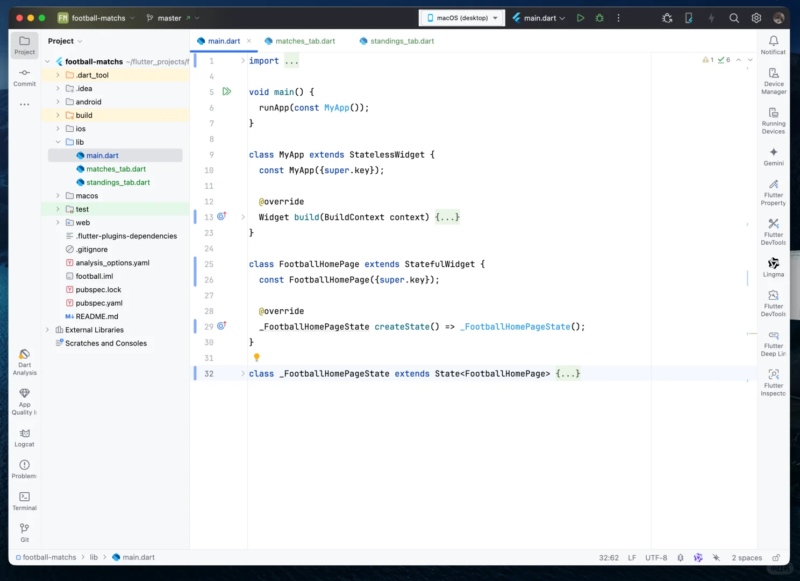Click the Search Everywhere magnifier icon
Image resolution: width=800 pixels, height=581 pixels.
point(734,18)
